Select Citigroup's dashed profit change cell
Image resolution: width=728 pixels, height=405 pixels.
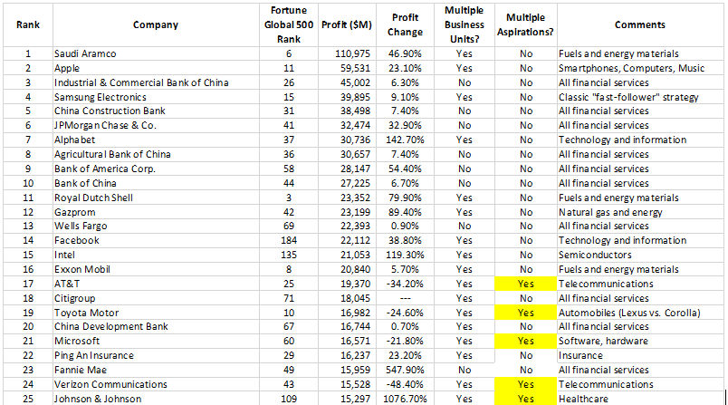coord(405,298)
